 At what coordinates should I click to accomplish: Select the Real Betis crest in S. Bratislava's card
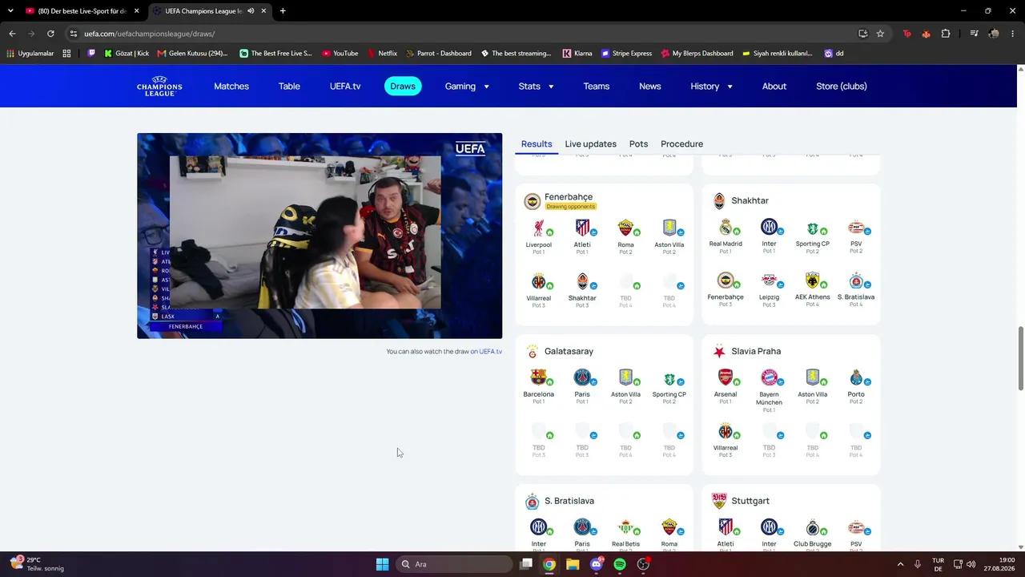(625, 527)
